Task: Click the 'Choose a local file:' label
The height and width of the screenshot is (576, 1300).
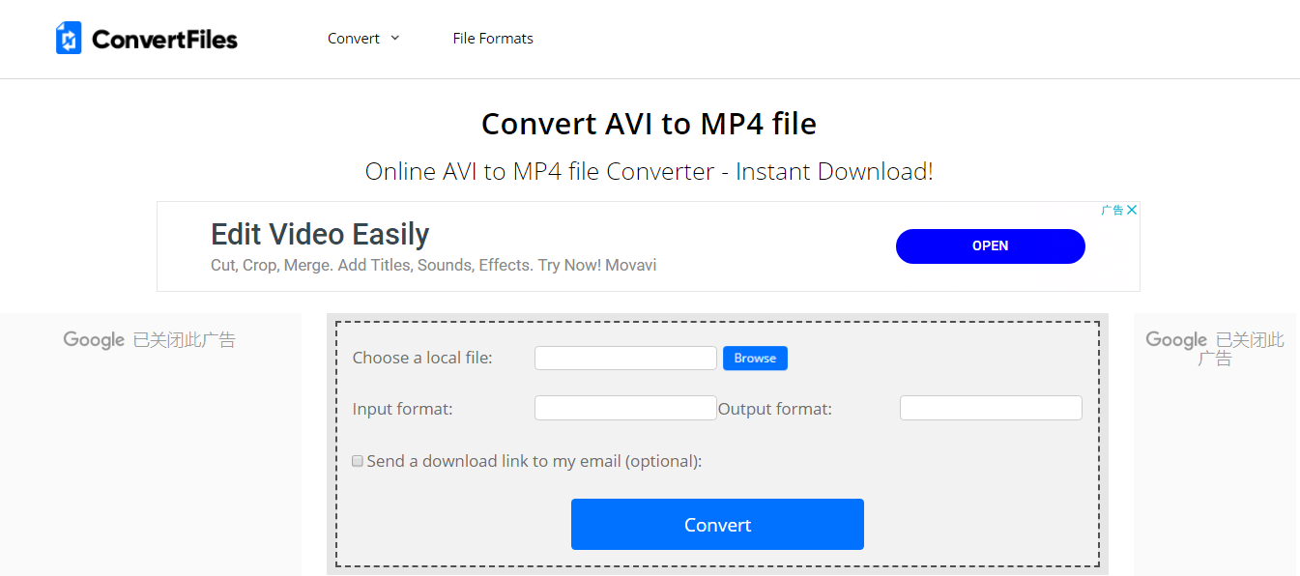Action: [422, 358]
